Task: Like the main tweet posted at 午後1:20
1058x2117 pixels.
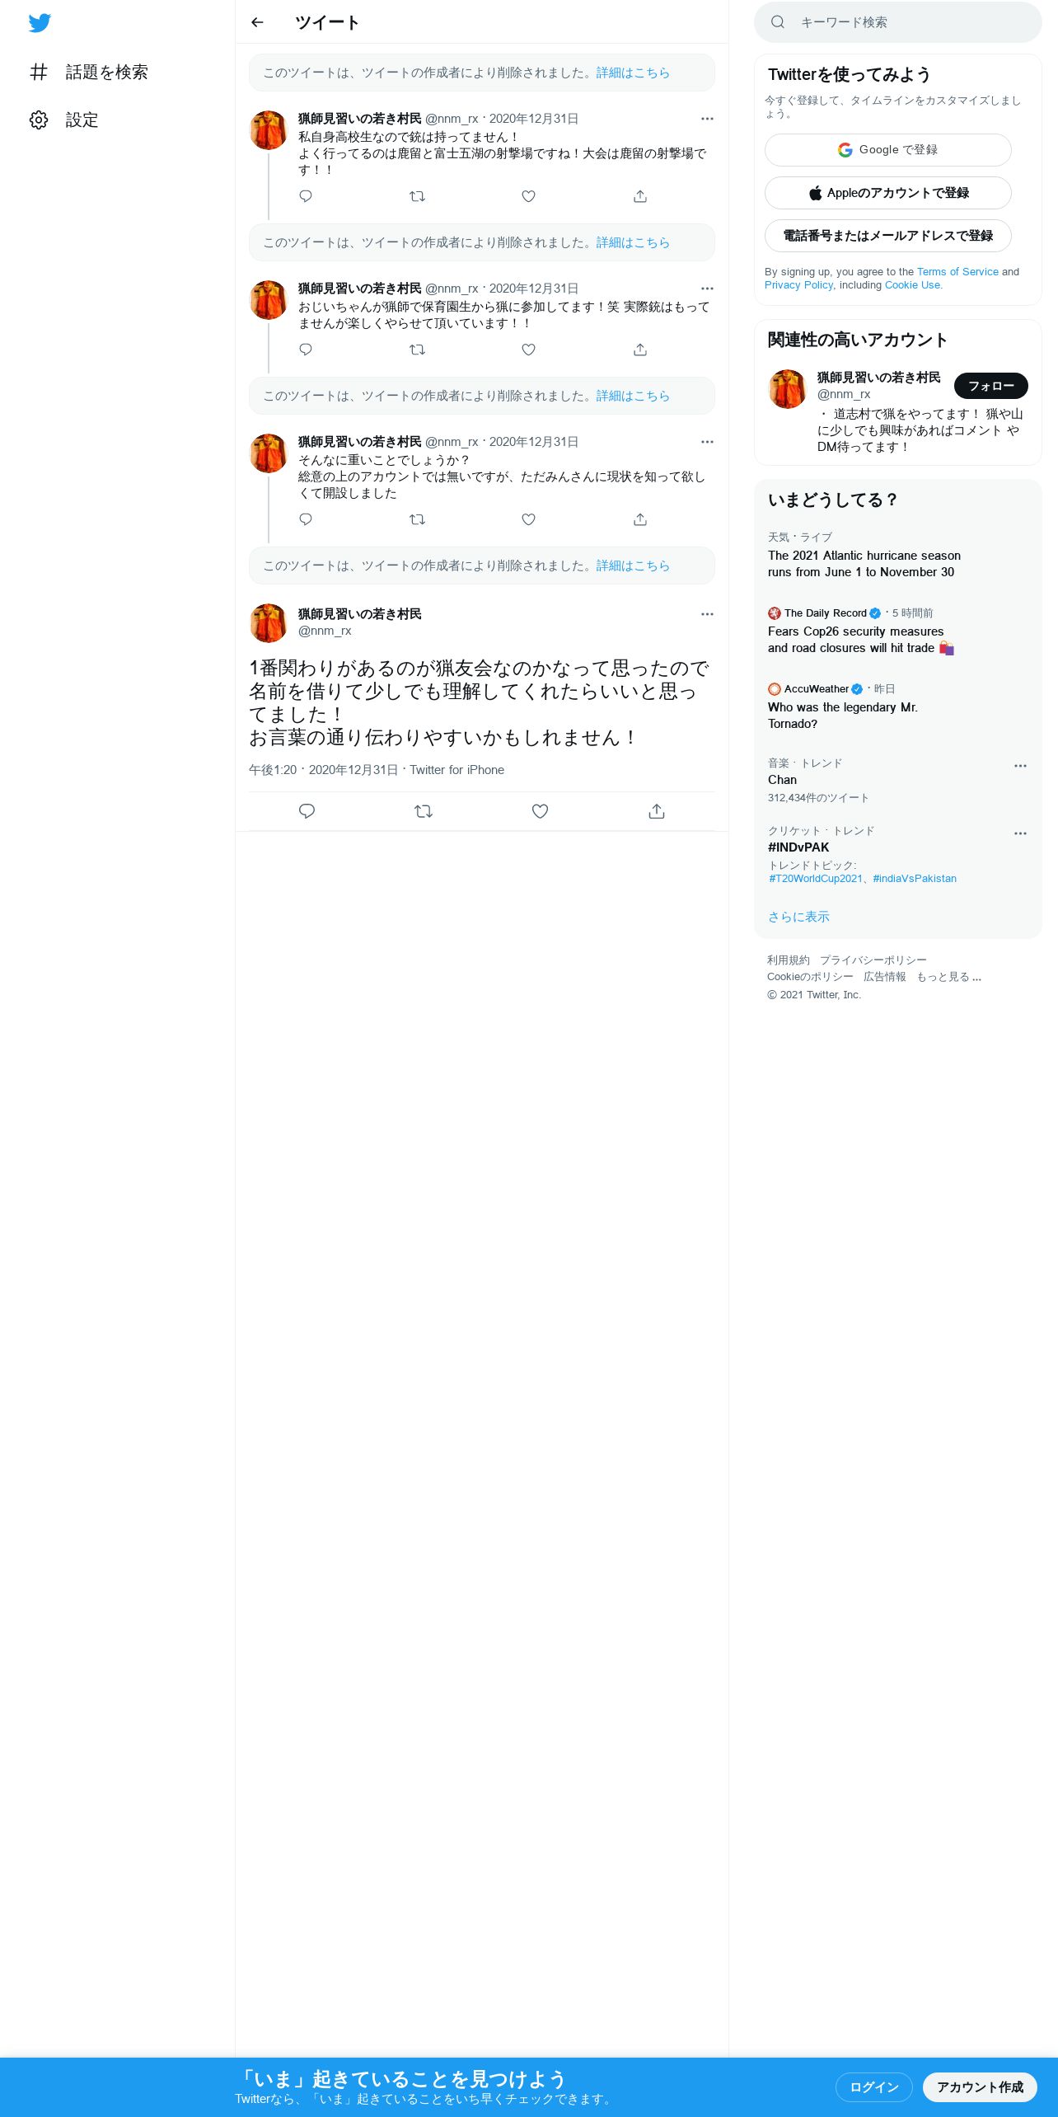Action: (x=540, y=811)
